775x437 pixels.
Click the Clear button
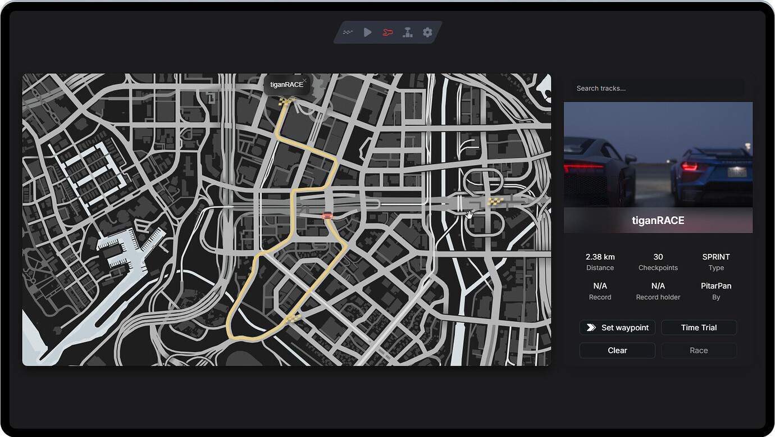coord(617,350)
